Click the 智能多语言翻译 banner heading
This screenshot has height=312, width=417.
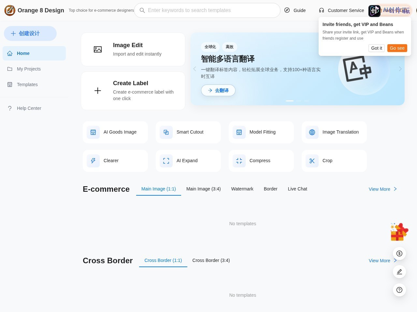228,59
